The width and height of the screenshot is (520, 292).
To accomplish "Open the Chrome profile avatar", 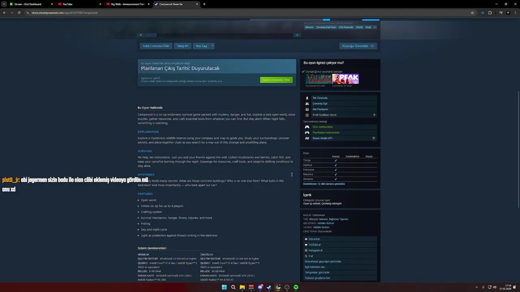I will coord(508,13).
